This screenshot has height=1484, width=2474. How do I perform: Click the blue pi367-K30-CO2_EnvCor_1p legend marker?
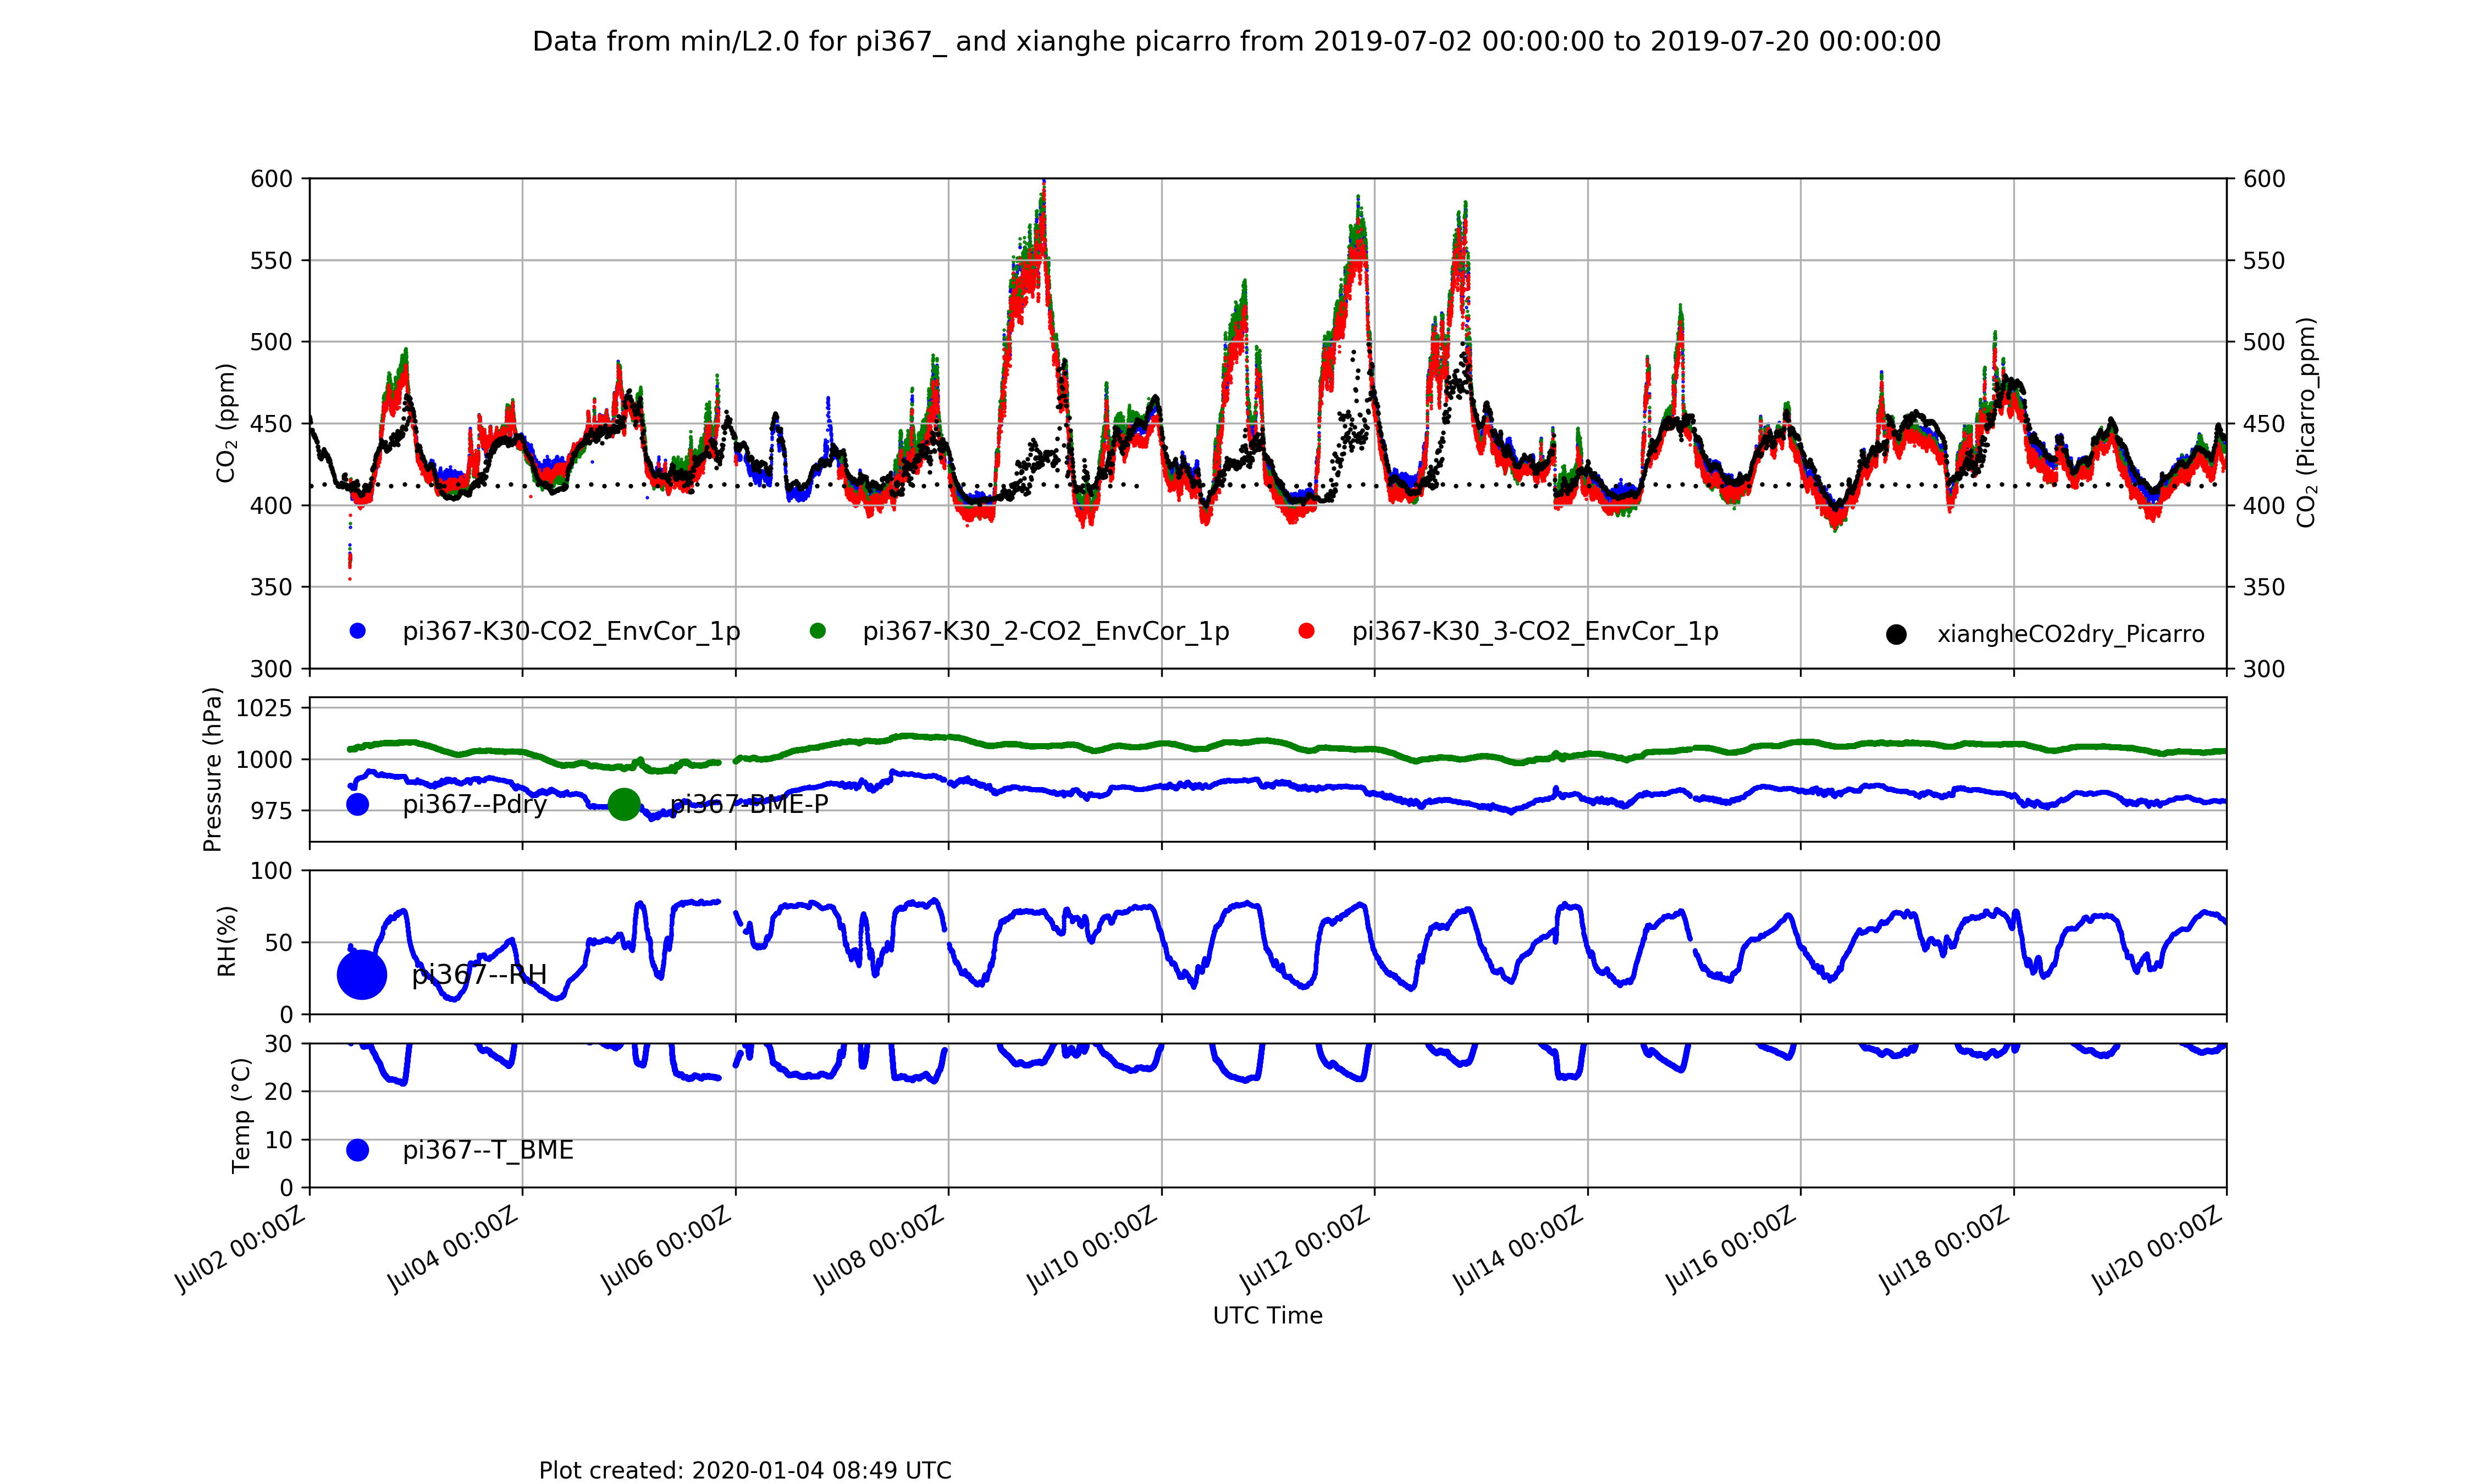pos(357,631)
